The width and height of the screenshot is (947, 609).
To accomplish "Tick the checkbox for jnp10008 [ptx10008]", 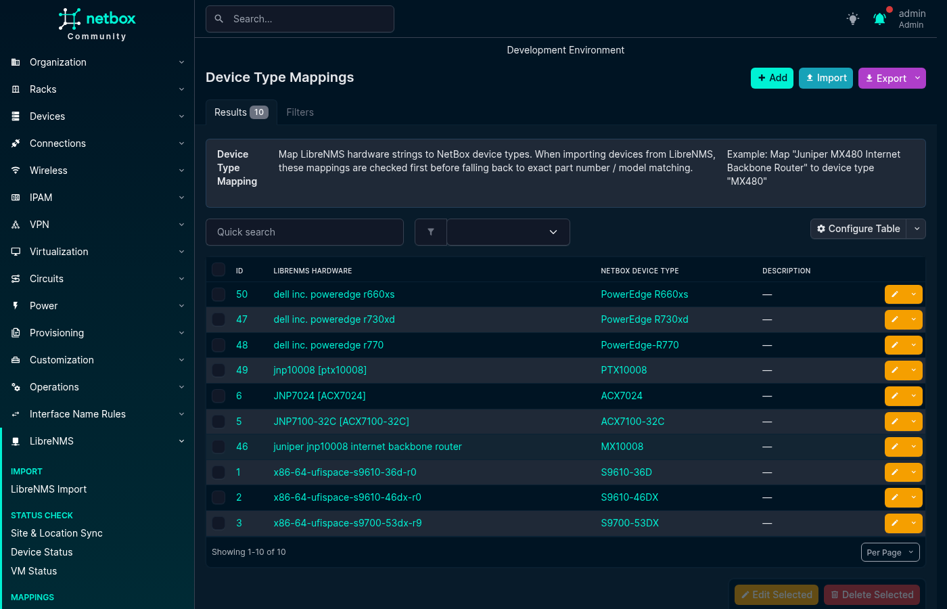I will point(218,370).
